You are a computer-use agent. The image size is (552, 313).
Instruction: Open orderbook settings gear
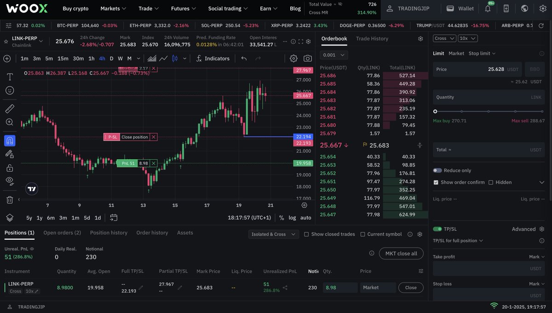[x=420, y=39]
